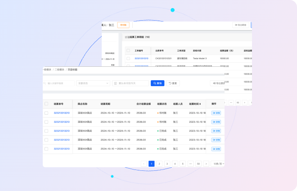This screenshot has width=297, height=191.
Task: Click the calendar icon in the date field
Action: point(115,83)
